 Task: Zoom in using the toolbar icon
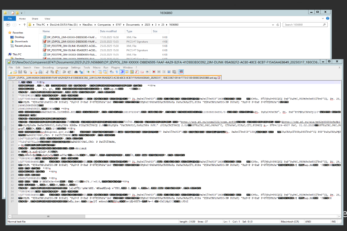pyautogui.click(x=88, y=72)
